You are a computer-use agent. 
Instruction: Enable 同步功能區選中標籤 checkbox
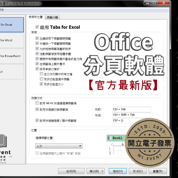[41, 79]
